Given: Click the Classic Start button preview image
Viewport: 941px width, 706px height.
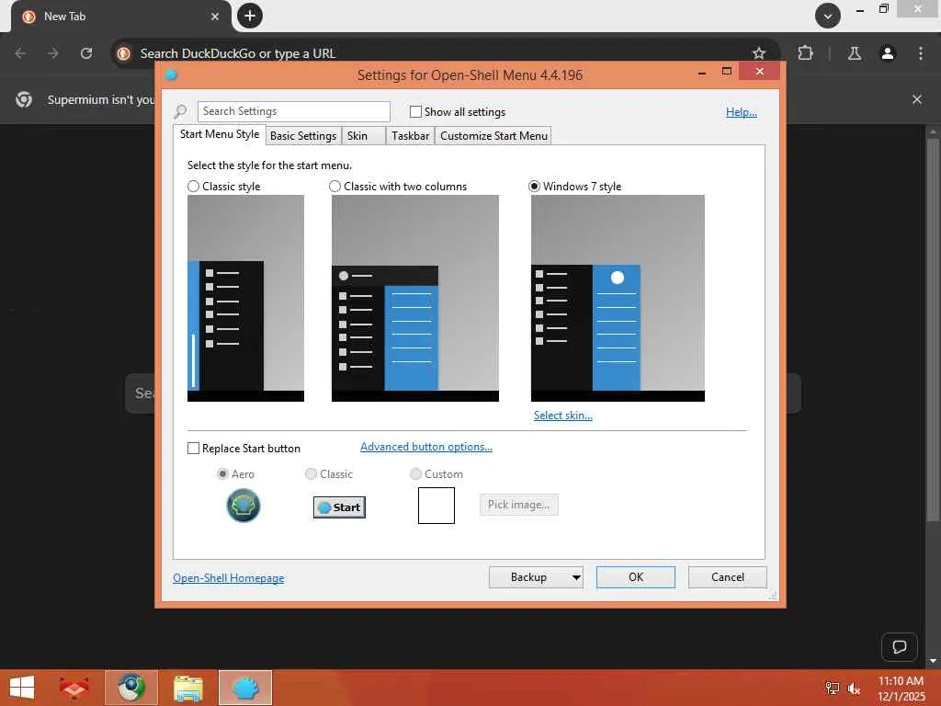Looking at the screenshot, I should [x=339, y=507].
